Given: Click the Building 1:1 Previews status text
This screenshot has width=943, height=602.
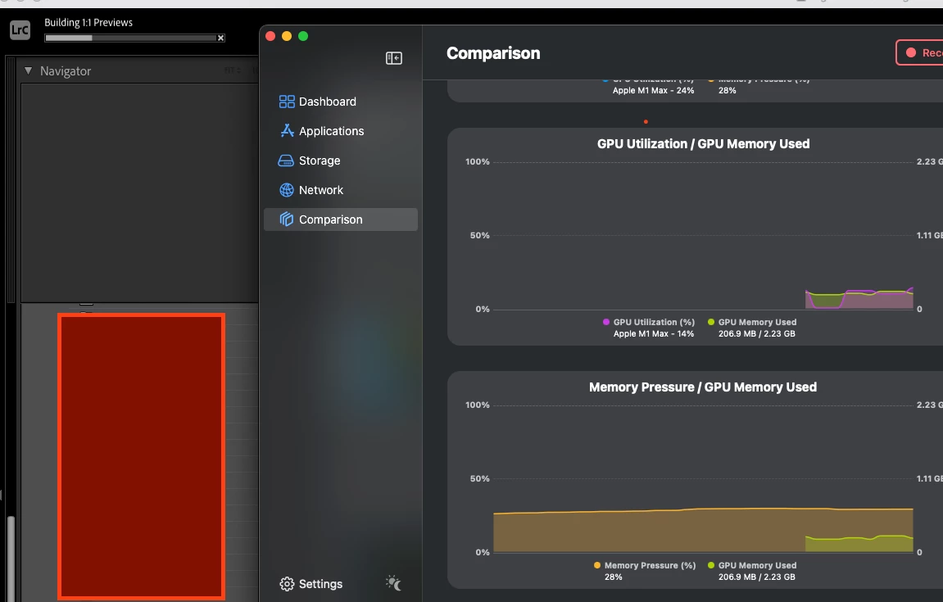Looking at the screenshot, I should [x=88, y=22].
